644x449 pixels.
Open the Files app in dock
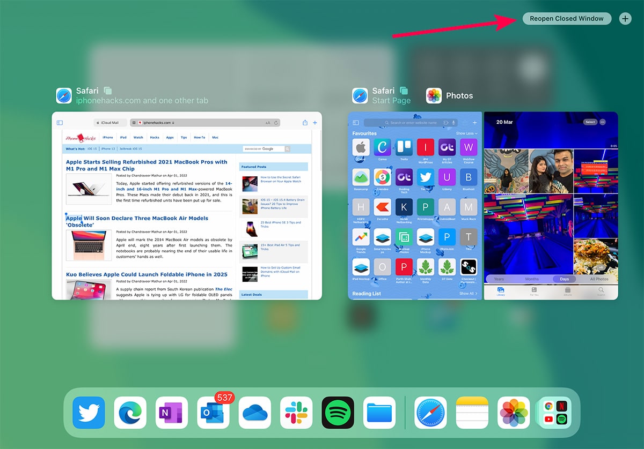[x=379, y=413]
